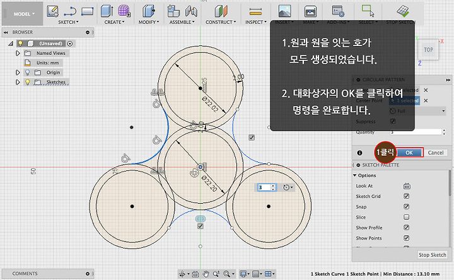Toggle the Snap checkbox
454x280 pixels.
tap(407, 206)
